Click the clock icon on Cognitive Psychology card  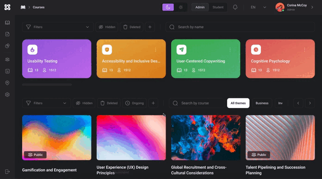[256, 50]
